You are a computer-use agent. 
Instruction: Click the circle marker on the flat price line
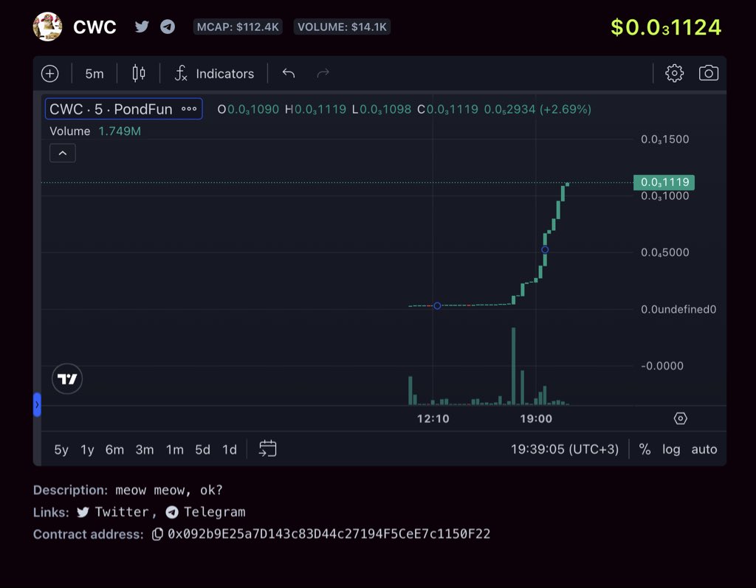coord(437,305)
